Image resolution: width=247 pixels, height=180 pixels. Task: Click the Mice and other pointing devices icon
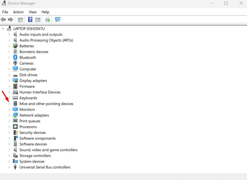[15, 104]
